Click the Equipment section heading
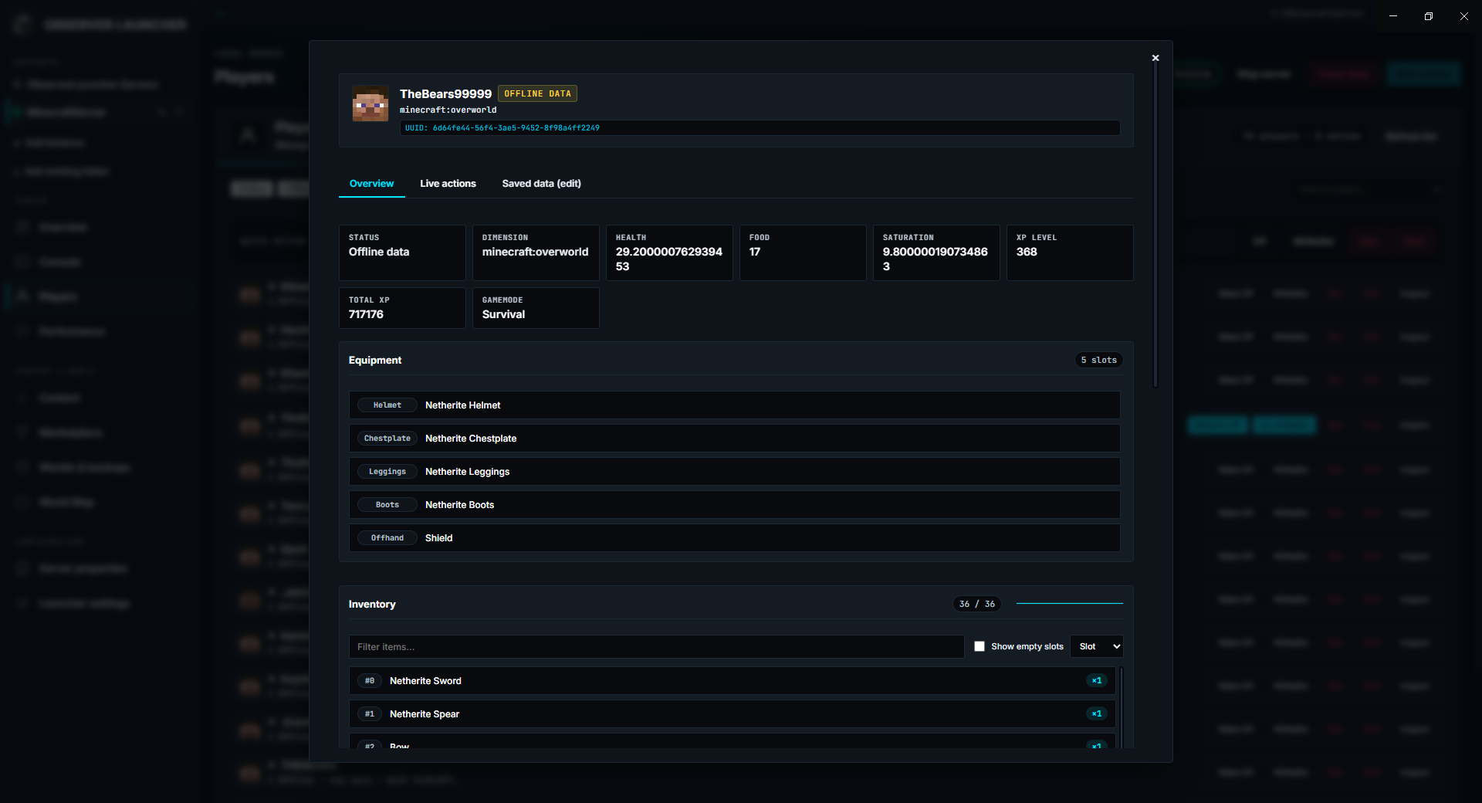This screenshot has height=803, width=1482. [x=375, y=361]
